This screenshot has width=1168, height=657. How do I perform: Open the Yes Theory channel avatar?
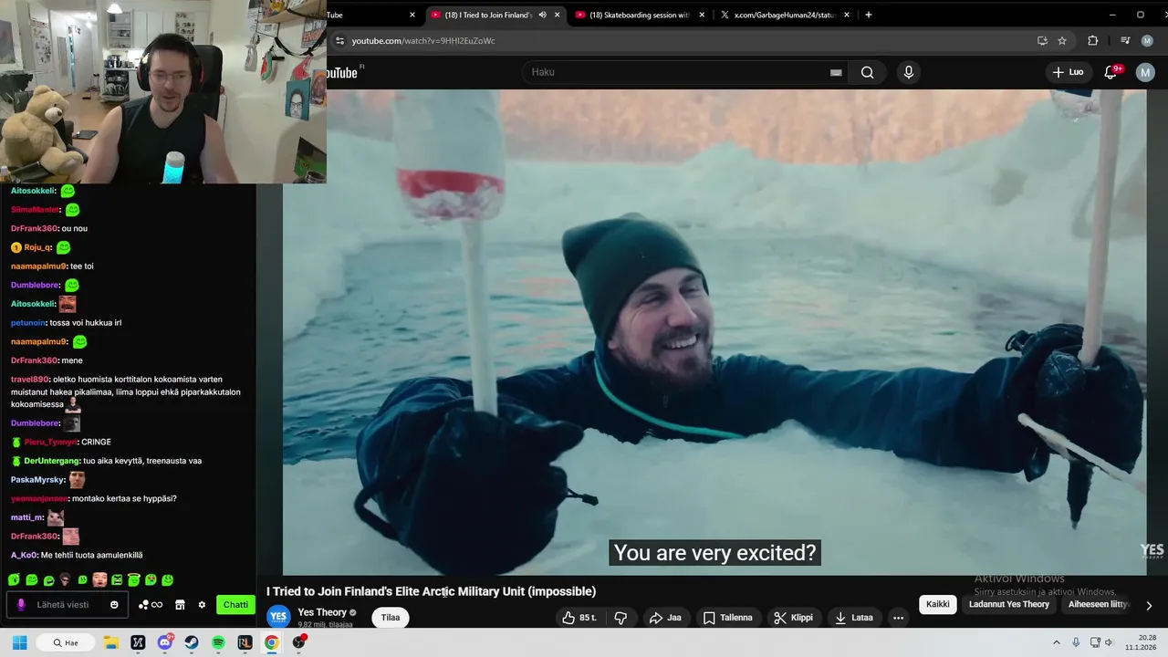278,617
